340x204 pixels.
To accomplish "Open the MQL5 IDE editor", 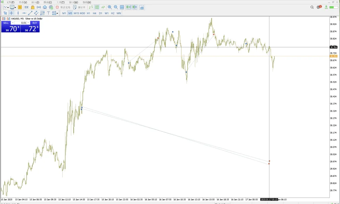I will tap(27, 7).
